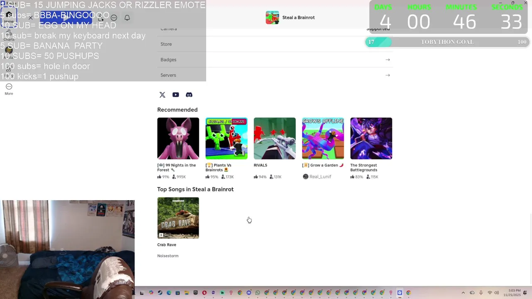Open the X (Twitter) social link
Image resolution: width=532 pixels, height=299 pixels.
(x=163, y=95)
